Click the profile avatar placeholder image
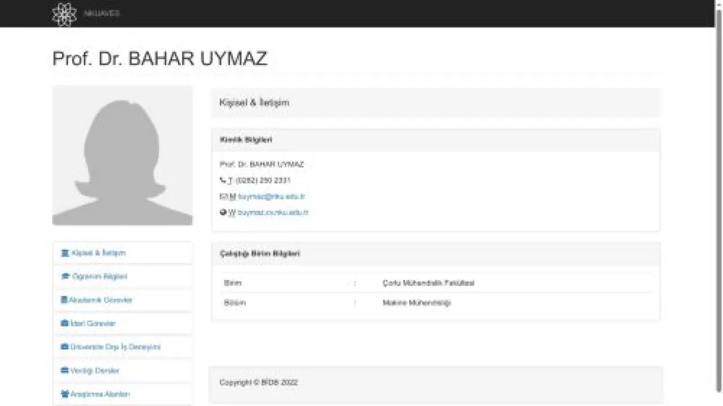 [123, 156]
